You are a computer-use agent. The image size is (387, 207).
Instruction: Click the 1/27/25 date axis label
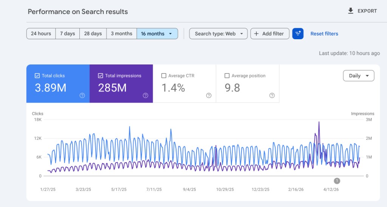point(48,190)
